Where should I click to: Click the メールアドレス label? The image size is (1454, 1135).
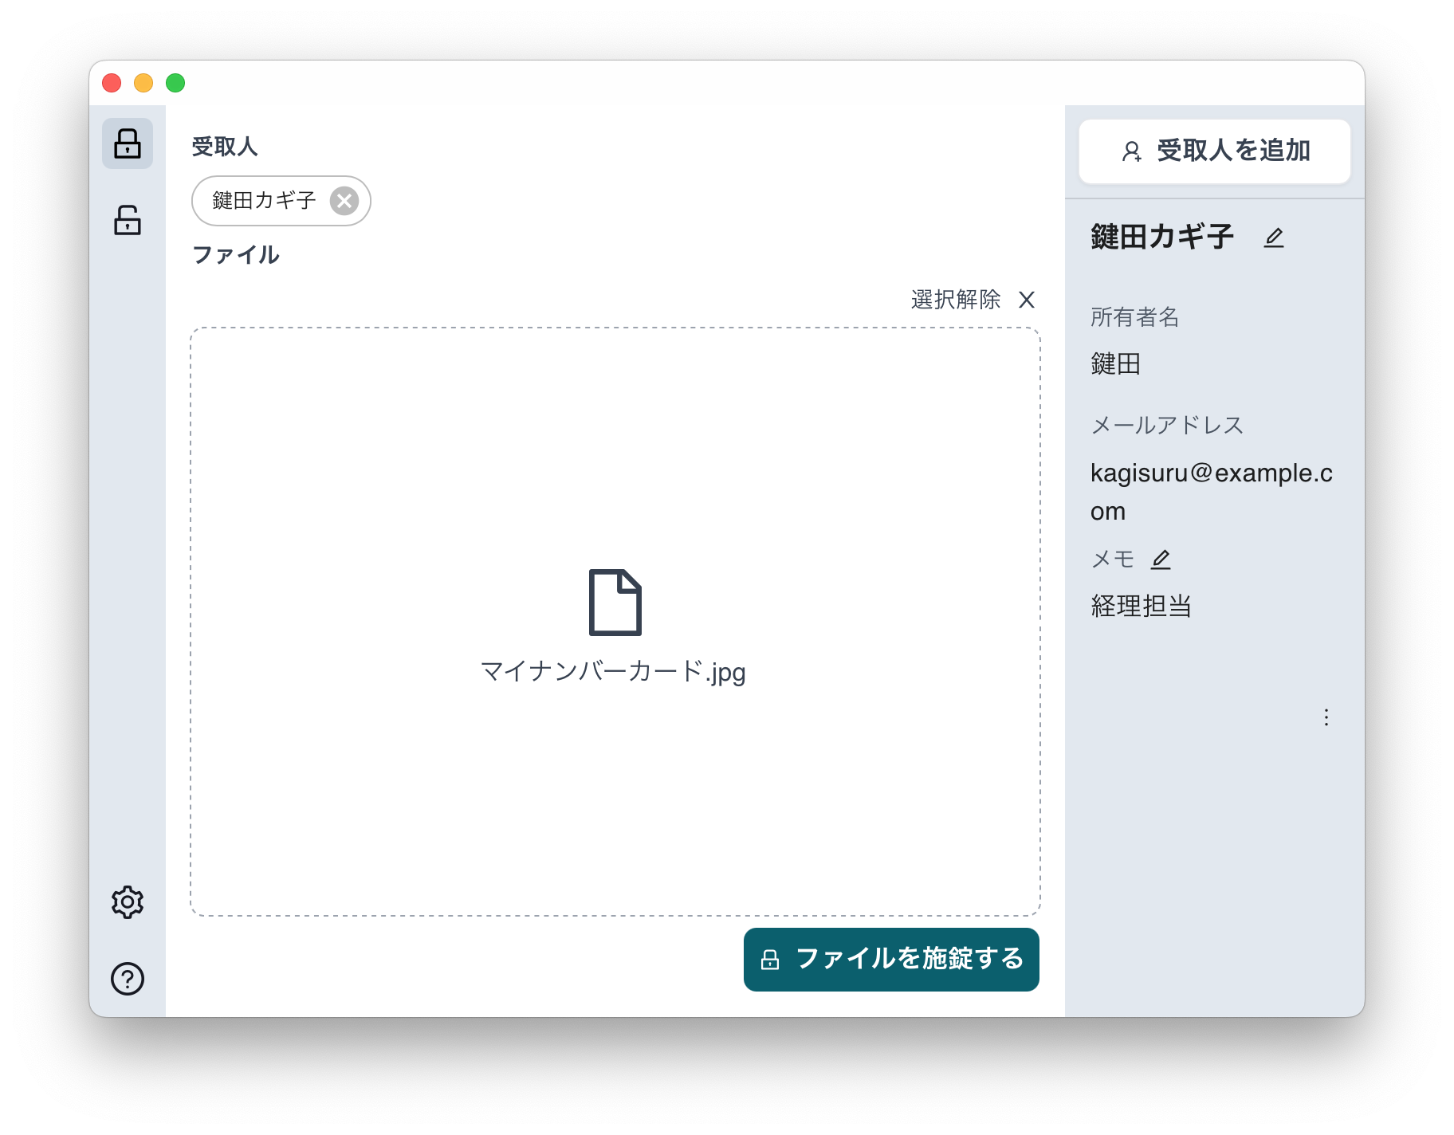coord(1167,425)
